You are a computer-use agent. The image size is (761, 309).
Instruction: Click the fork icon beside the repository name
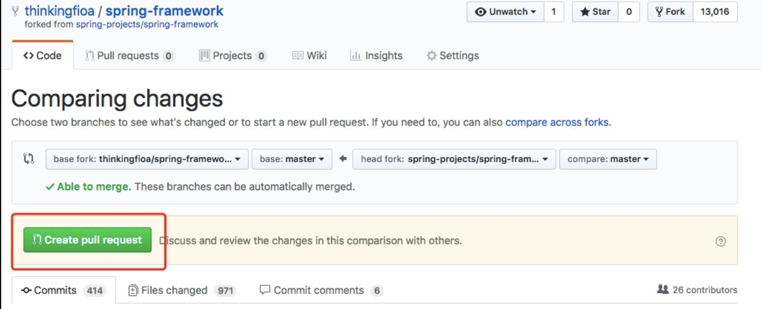click(15, 11)
